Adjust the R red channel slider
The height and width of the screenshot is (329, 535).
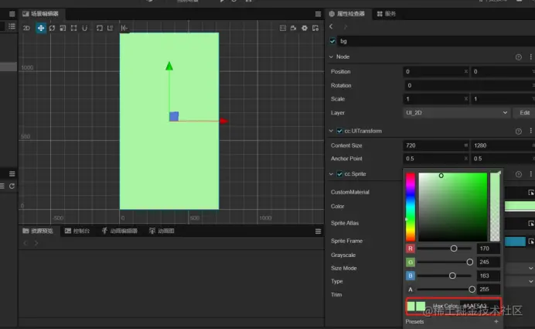click(445, 248)
